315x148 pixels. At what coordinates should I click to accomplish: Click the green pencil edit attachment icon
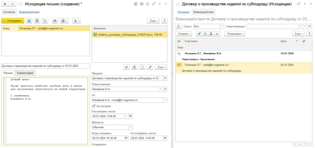click(x=150, y=67)
